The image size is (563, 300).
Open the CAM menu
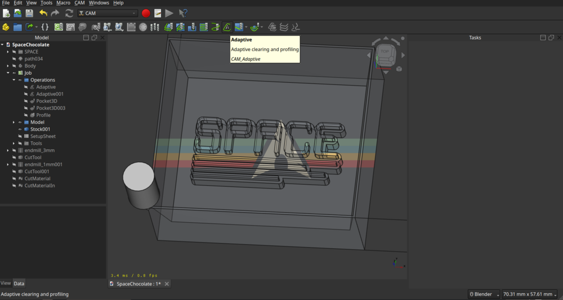pos(80,3)
